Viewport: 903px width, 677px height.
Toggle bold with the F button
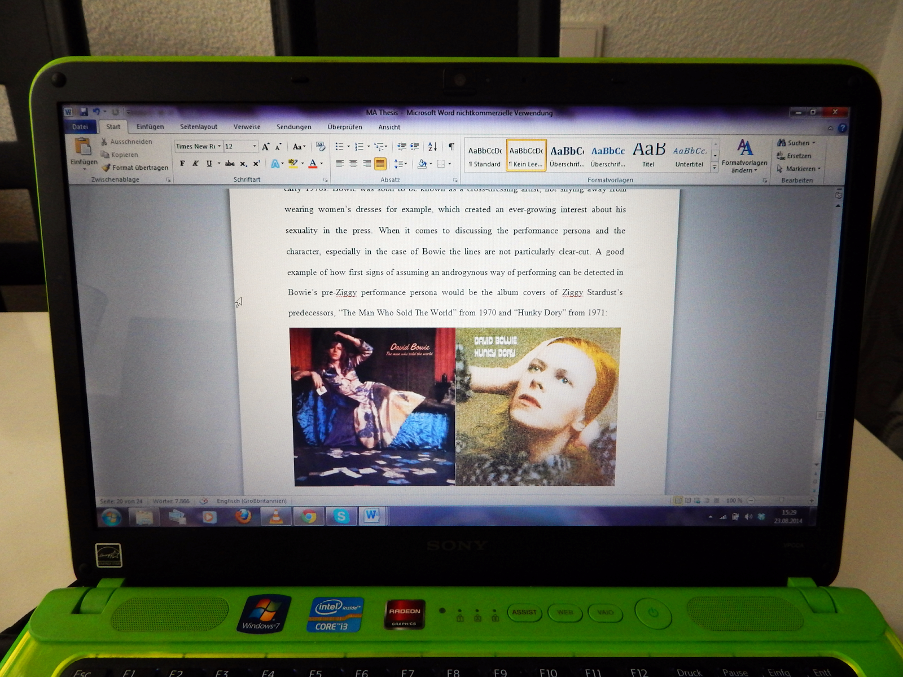pyautogui.click(x=182, y=164)
